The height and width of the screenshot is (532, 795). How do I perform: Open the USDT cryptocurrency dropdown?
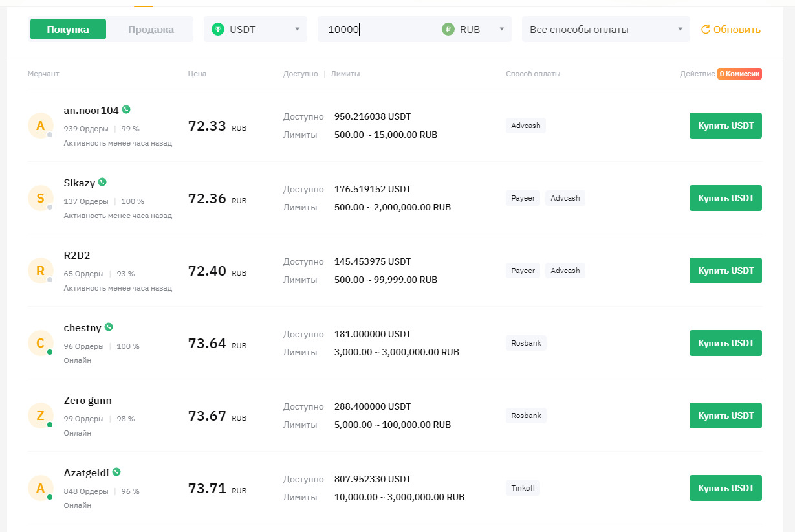(256, 29)
